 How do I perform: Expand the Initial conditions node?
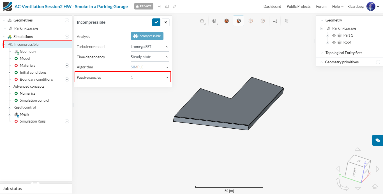click(9, 72)
